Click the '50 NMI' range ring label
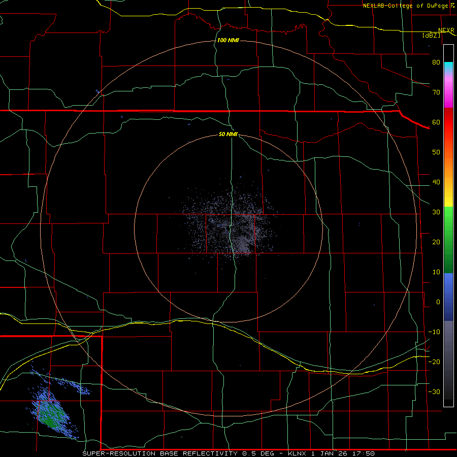This screenshot has height=457, width=457. [228, 134]
